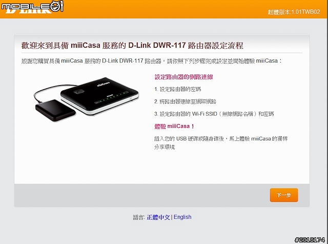Click the firmware version 1.01TWB02 text
328x244 pixels.
point(294,12)
